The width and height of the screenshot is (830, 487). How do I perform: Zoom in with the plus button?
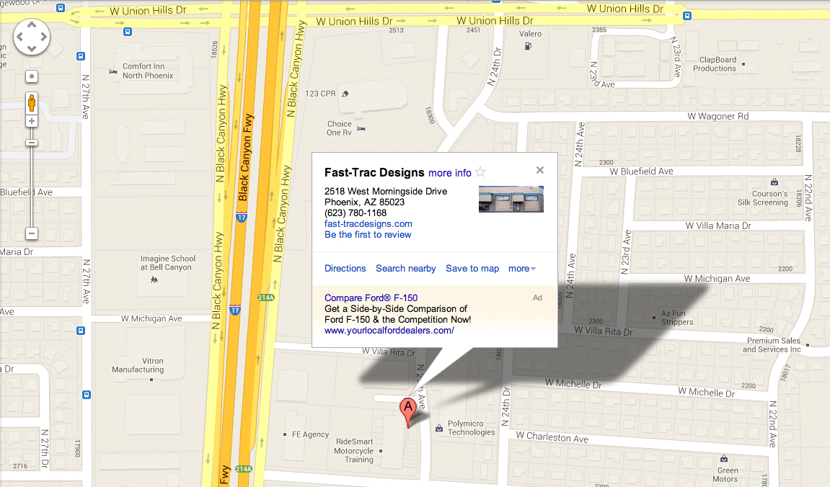(x=32, y=121)
